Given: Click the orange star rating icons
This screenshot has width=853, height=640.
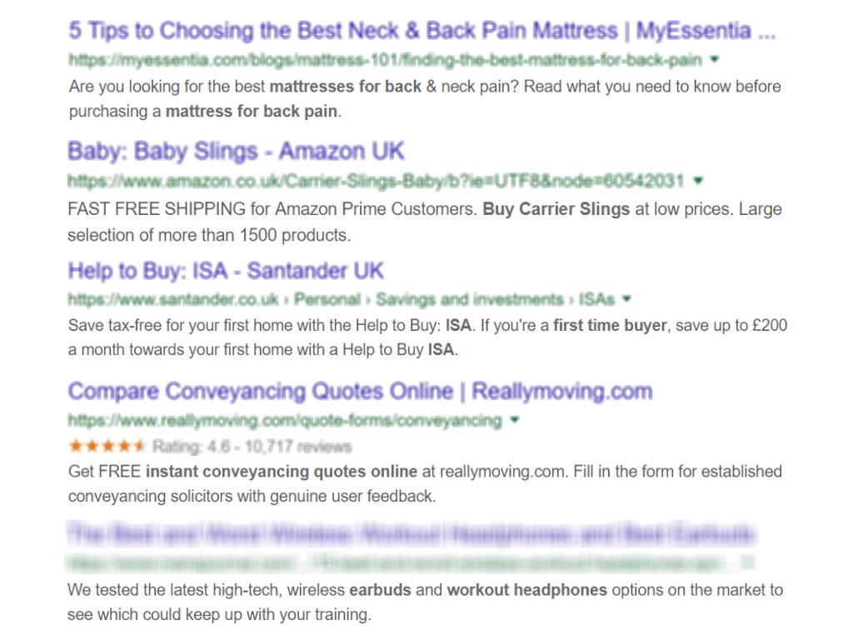Looking at the screenshot, I should (107, 446).
